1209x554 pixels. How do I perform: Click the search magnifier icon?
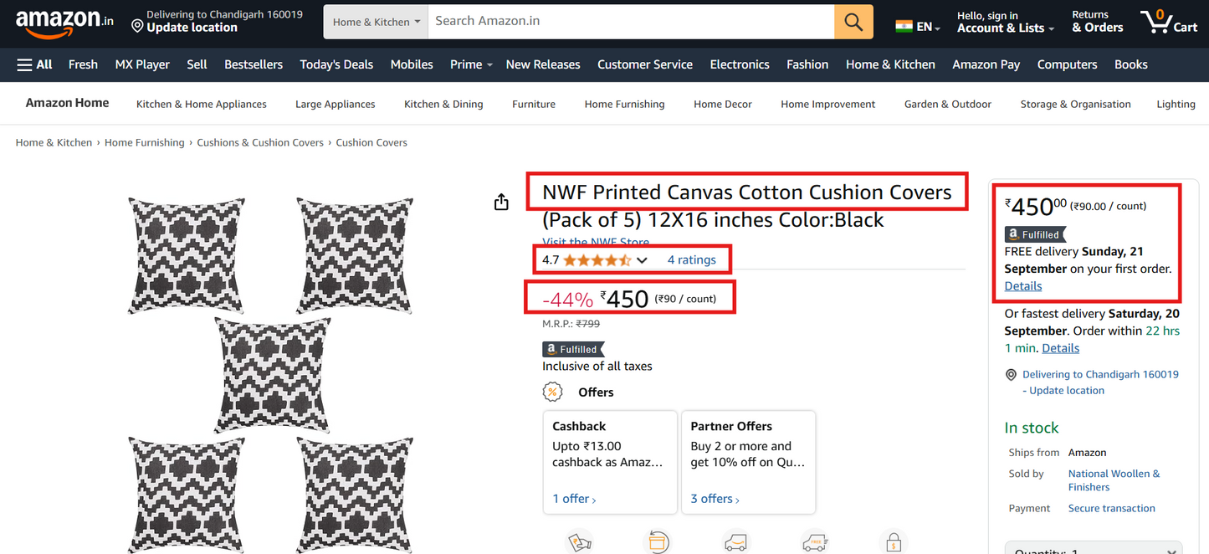click(853, 22)
